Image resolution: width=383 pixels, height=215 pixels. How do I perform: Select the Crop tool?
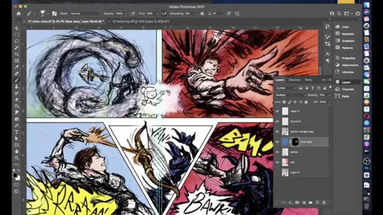17,54
